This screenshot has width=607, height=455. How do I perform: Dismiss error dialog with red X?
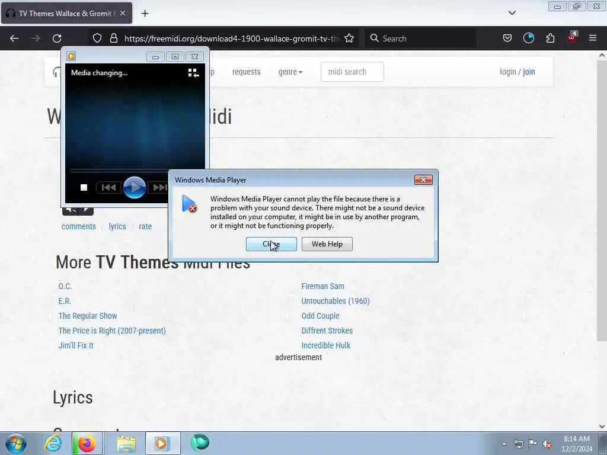click(423, 180)
